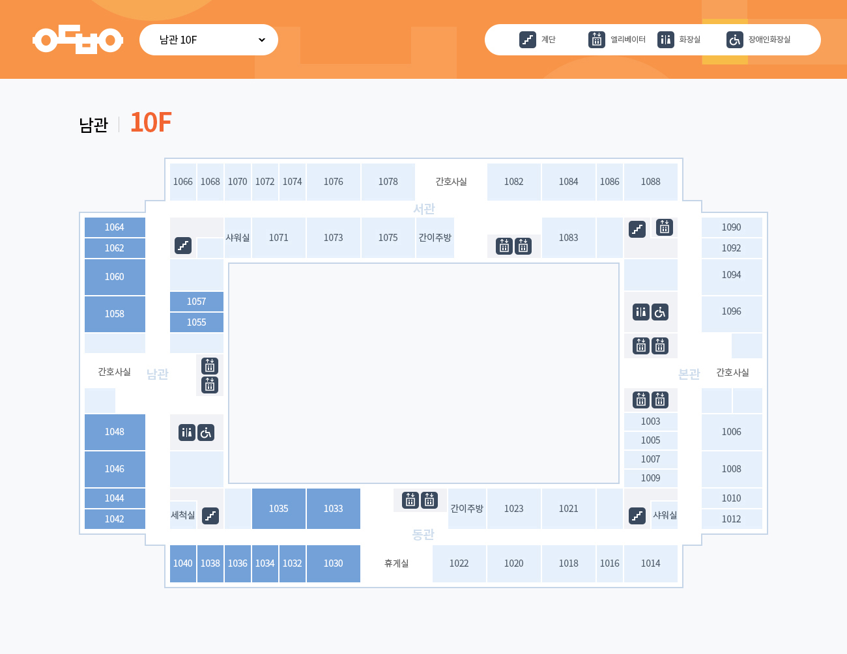Click room 1083 on the floor plan
Screen dimensions: 847x654
[x=569, y=238]
